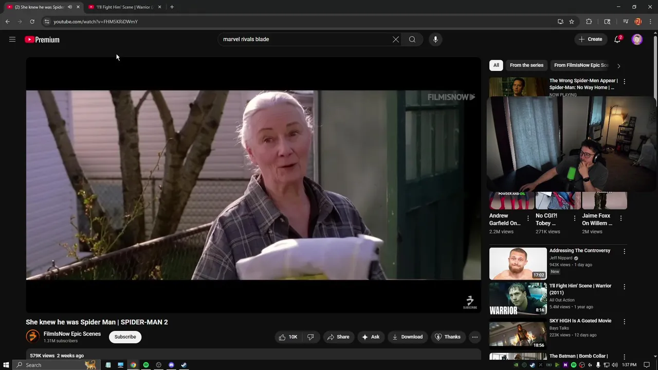Toggle Subscribe to FilmIsNow Epic Scenes

pyautogui.click(x=125, y=337)
